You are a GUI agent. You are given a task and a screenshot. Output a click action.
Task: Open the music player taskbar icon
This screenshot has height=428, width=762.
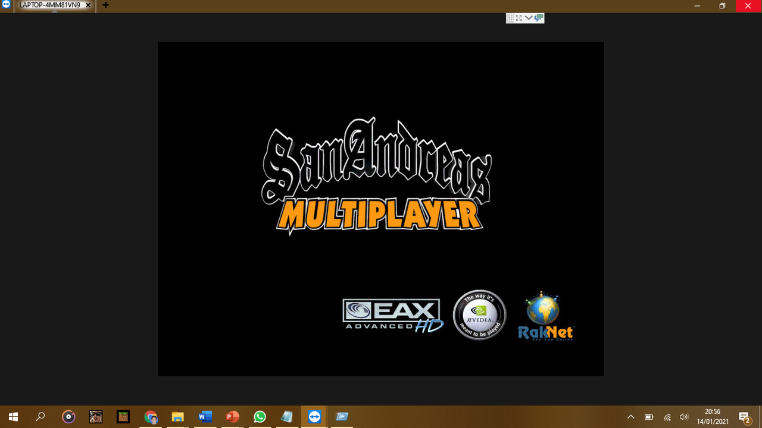coord(68,417)
